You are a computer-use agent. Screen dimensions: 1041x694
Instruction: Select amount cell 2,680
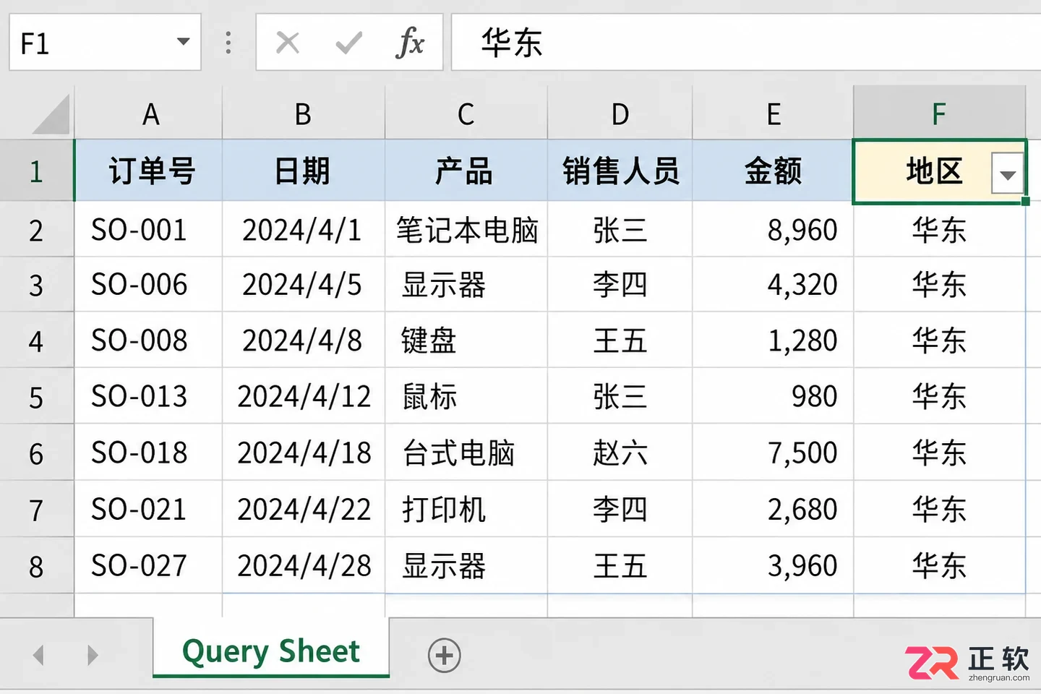pyautogui.click(x=773, y=510)
